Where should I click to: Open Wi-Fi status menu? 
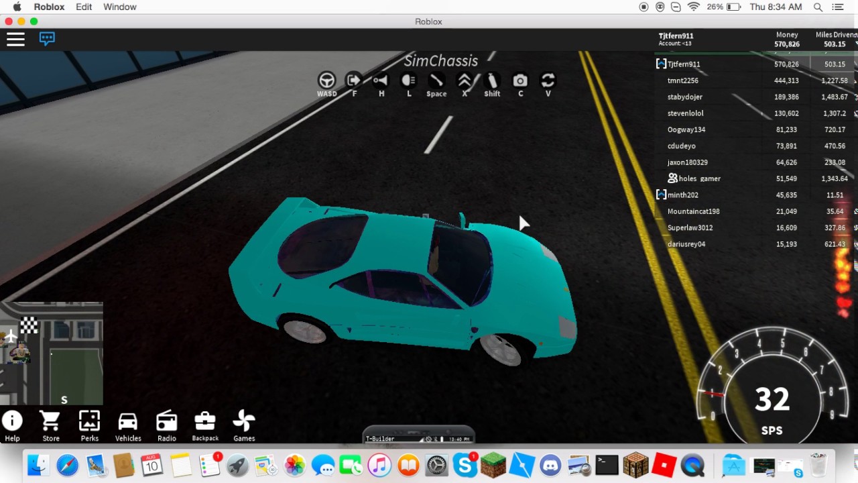coord(693,7)
